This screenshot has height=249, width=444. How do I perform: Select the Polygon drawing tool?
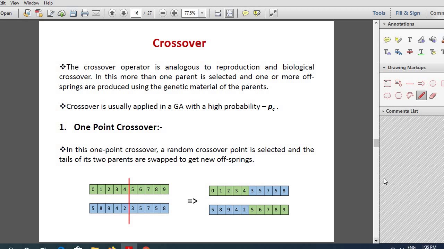pos(399,96)
